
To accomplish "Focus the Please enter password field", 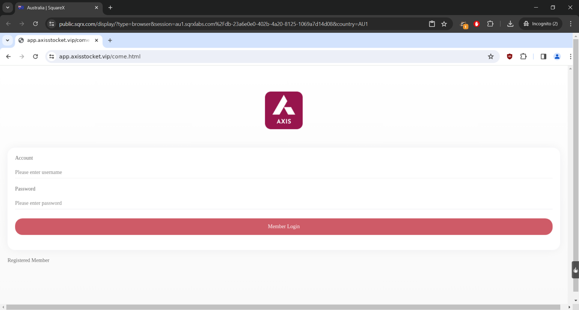I will pos(283,203).
